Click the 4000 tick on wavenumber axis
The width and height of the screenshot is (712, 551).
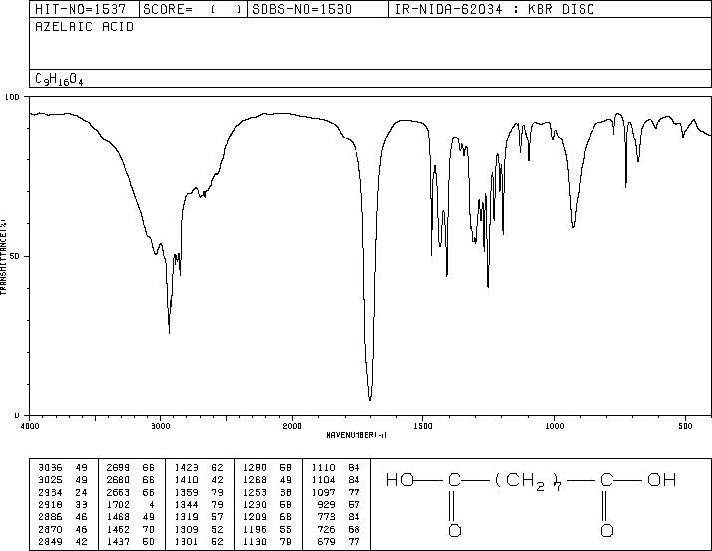point(30,426)
